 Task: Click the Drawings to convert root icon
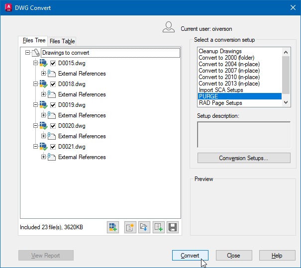[36, 53]
